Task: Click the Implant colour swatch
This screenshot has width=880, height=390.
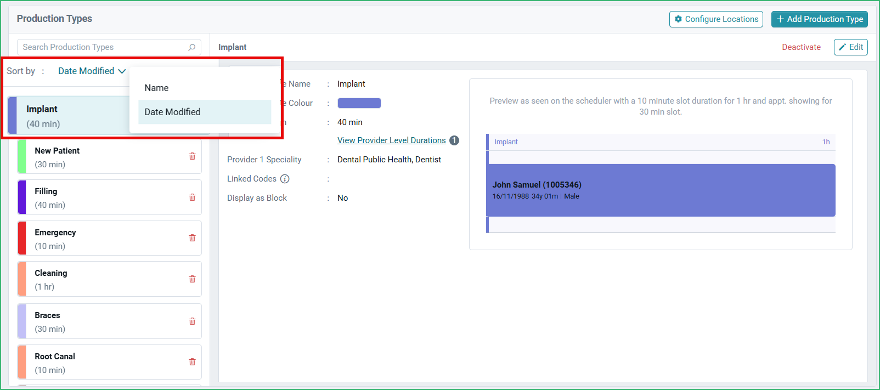Action: pos(359,103)
